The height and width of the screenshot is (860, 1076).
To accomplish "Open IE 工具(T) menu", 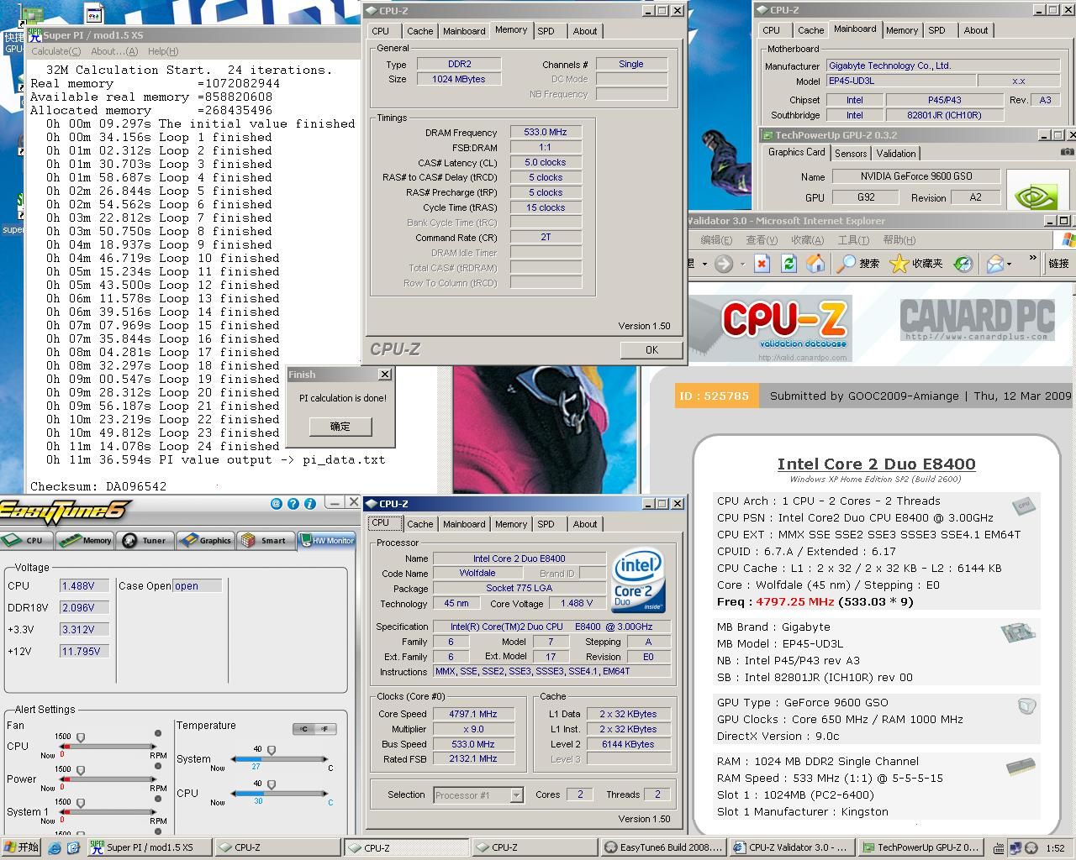I will (852, 240).
